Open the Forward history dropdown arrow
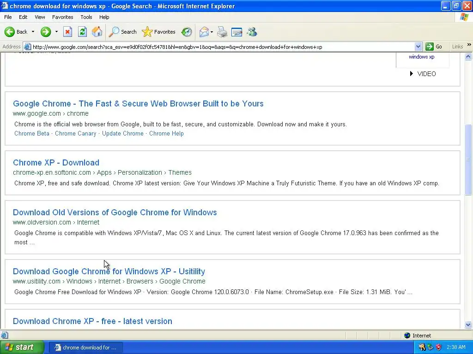The width and height of the screenshot is (473, 354). point(56,32)
